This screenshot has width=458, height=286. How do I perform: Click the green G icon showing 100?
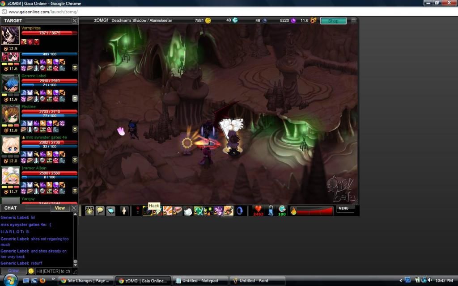point(282,209)
